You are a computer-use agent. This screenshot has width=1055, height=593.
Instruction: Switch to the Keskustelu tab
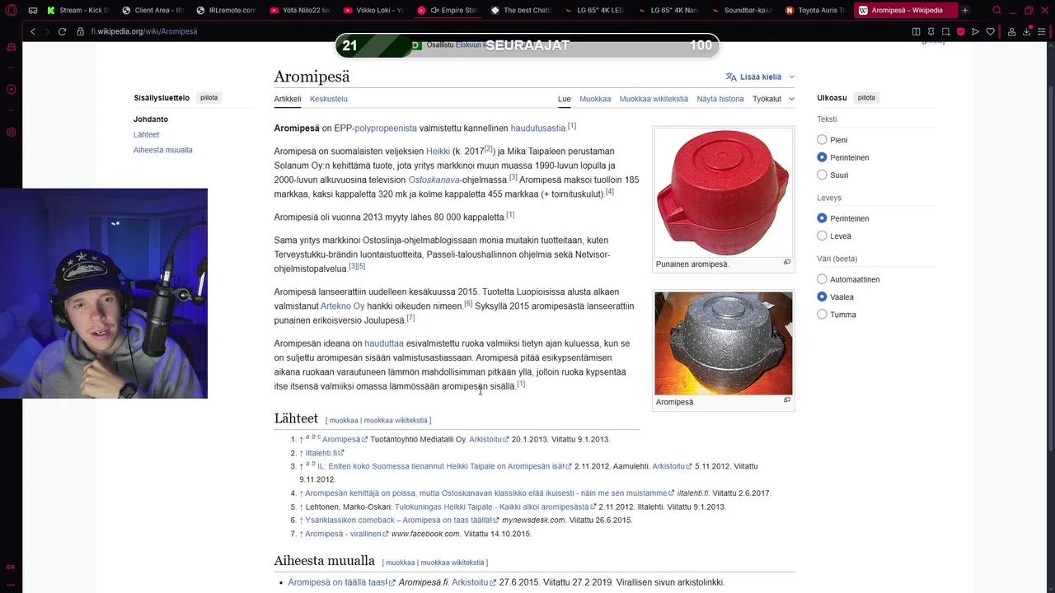point(329,99)
